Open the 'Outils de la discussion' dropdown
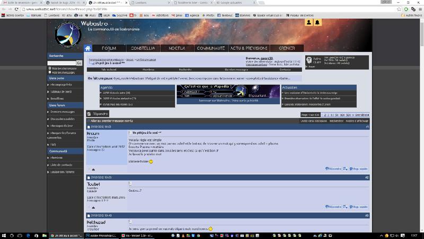 pos(314,121)
